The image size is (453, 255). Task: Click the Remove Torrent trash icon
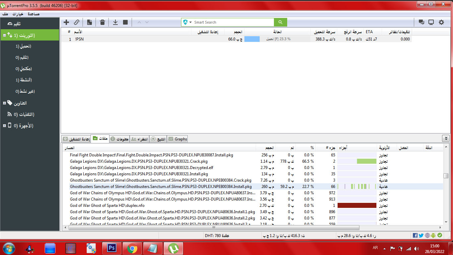coord(102,22)
